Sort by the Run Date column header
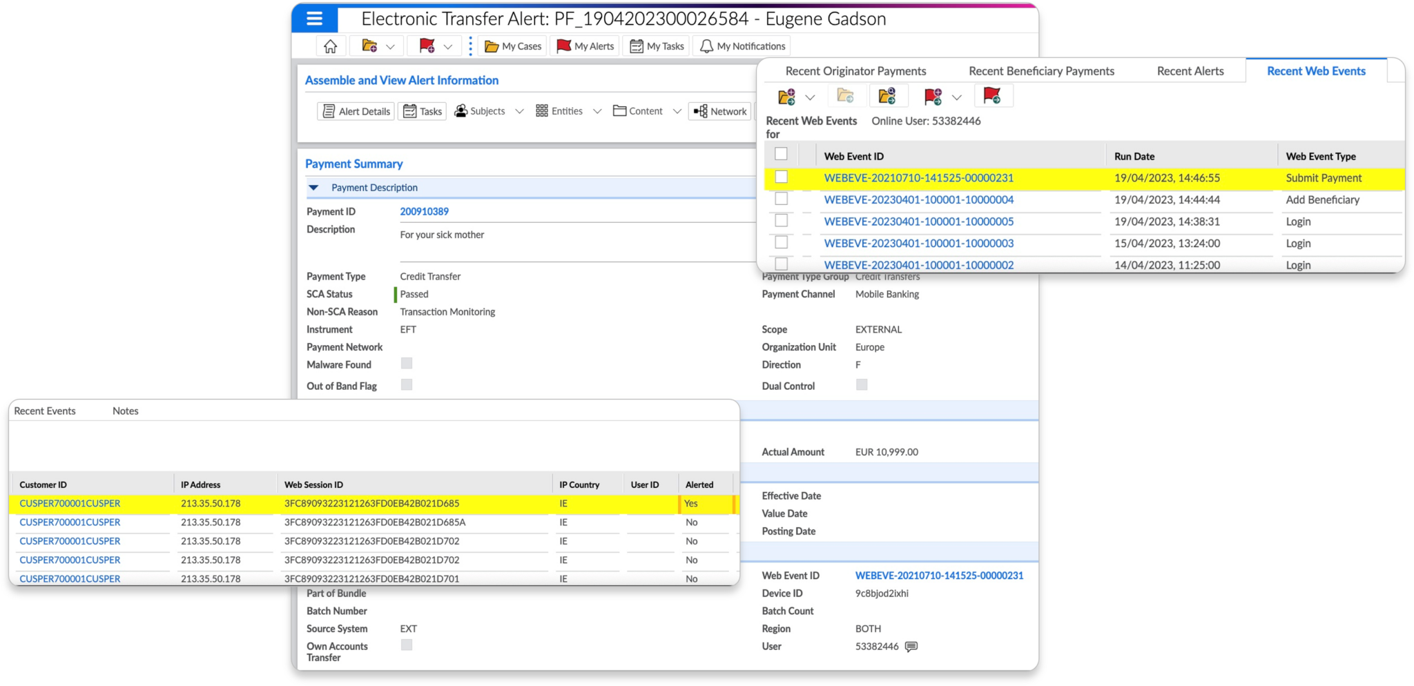 coord(1134,157)
